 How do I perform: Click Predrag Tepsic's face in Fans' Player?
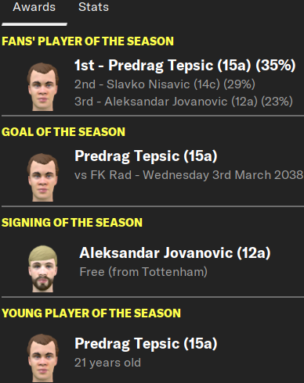pos(43,87)
